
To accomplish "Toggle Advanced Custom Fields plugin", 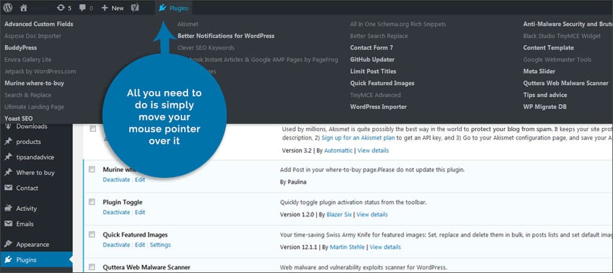I will (39, 24).
